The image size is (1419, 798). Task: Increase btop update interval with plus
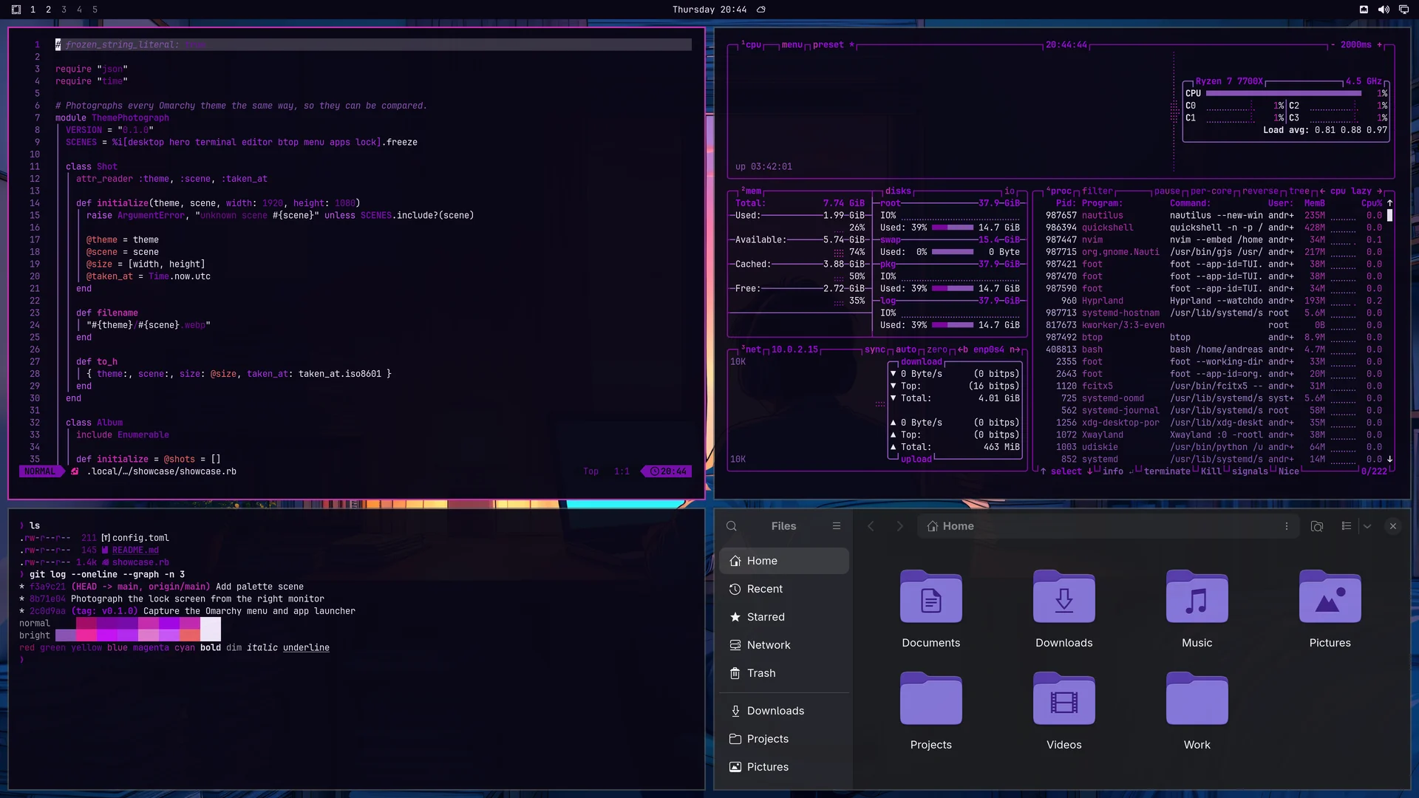point(1379,45)
